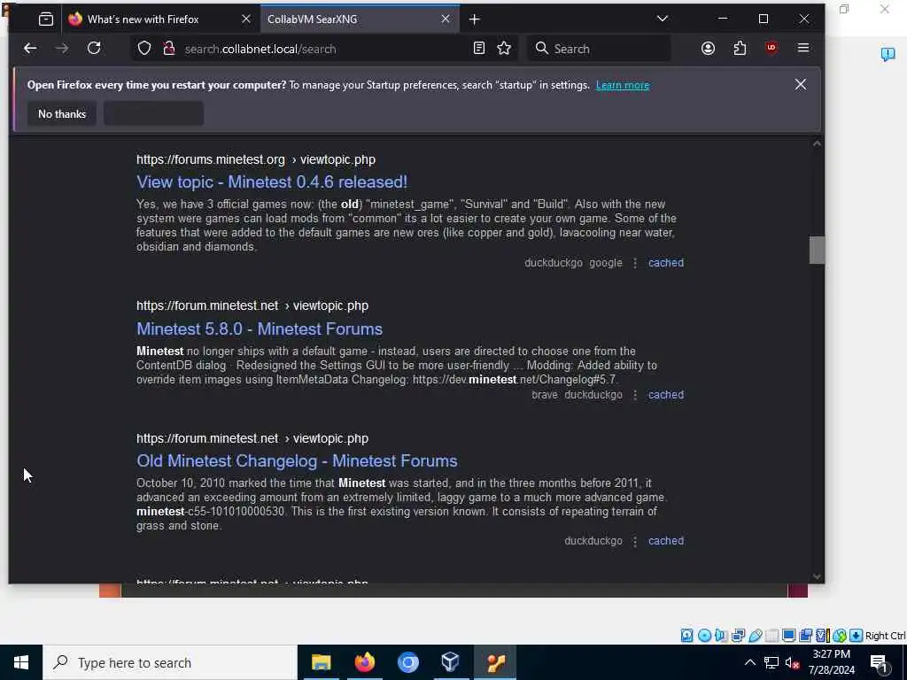
Task: Expand the list all tabs chevron
Action: (x=663, y=19)
